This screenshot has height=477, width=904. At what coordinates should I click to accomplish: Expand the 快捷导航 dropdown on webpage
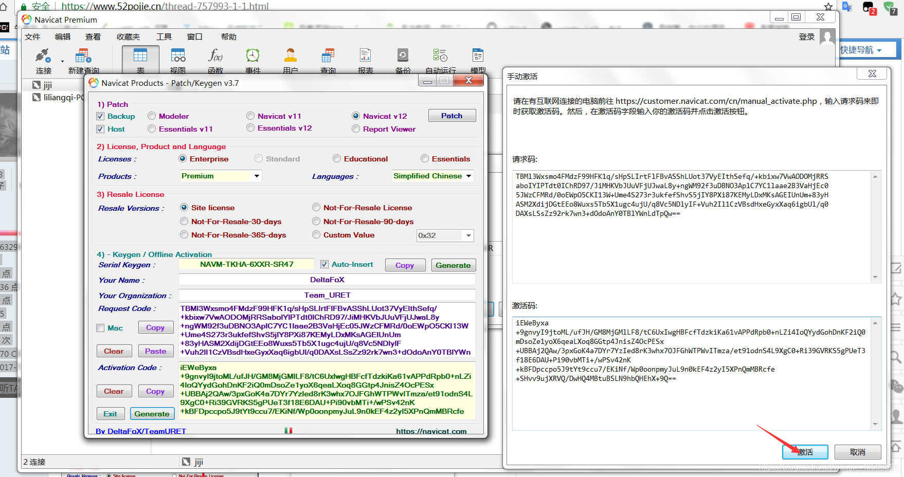[x=861, y=50]
